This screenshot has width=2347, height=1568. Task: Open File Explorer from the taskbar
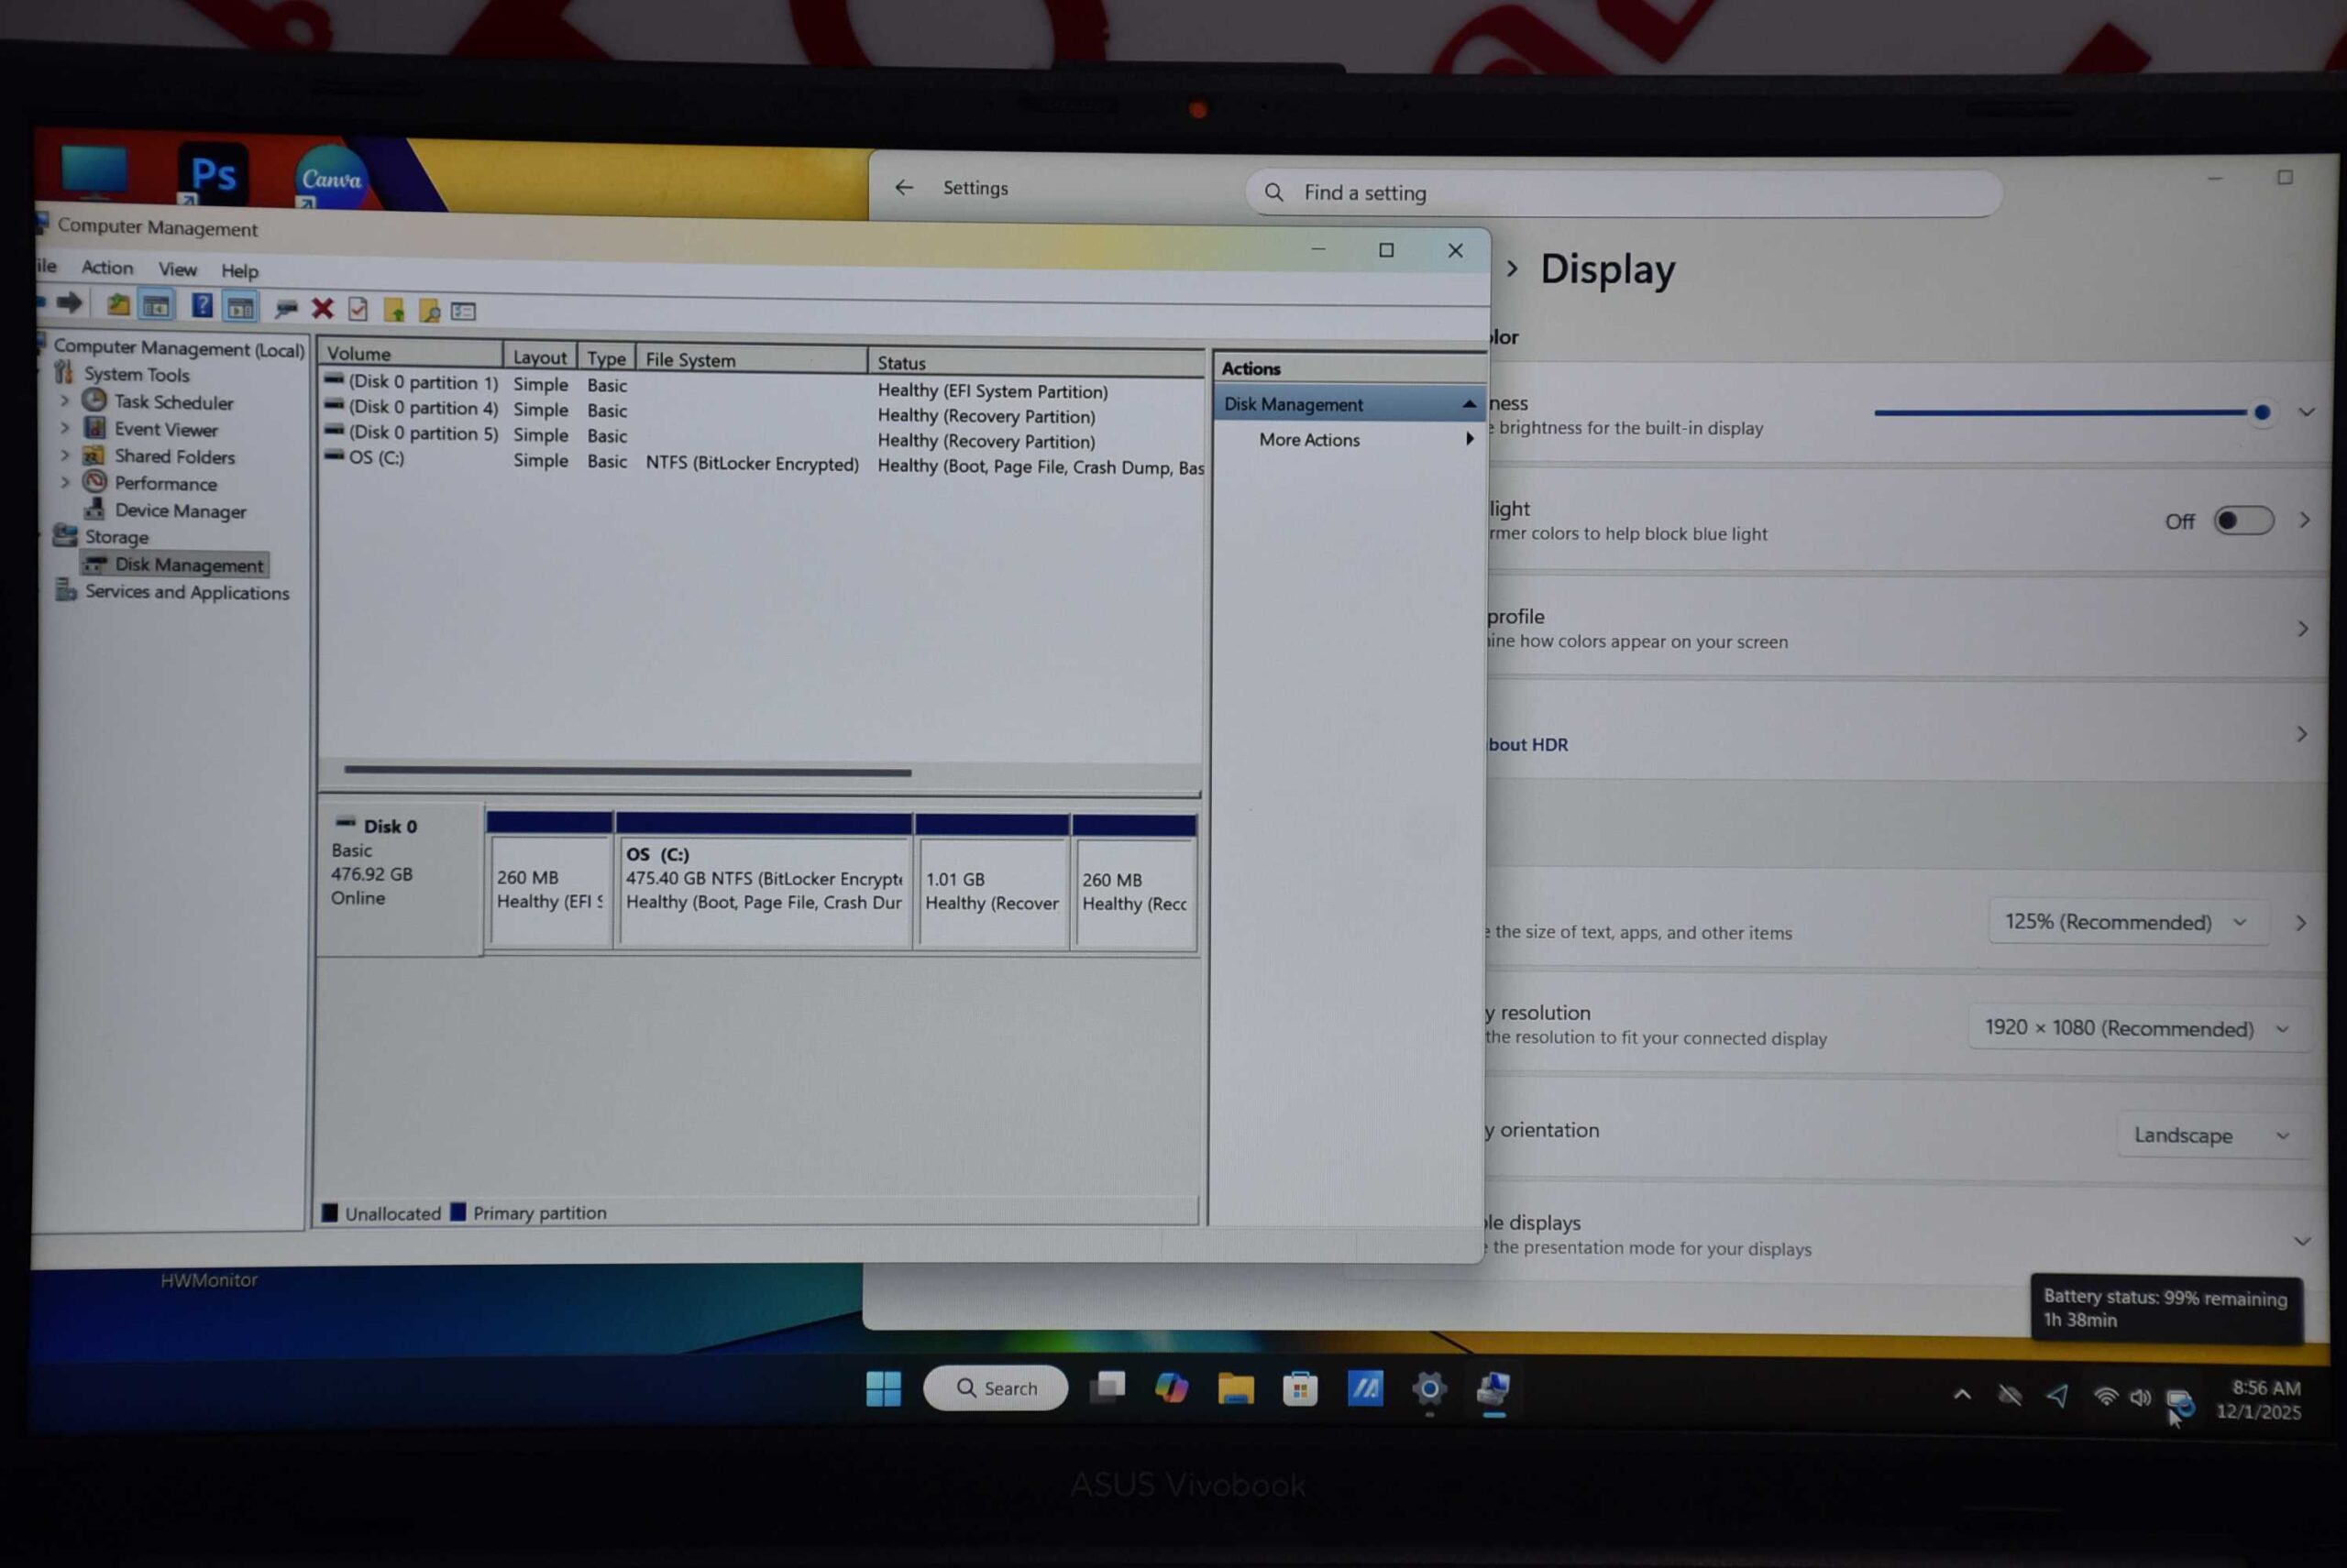tap(1236, 1389)
